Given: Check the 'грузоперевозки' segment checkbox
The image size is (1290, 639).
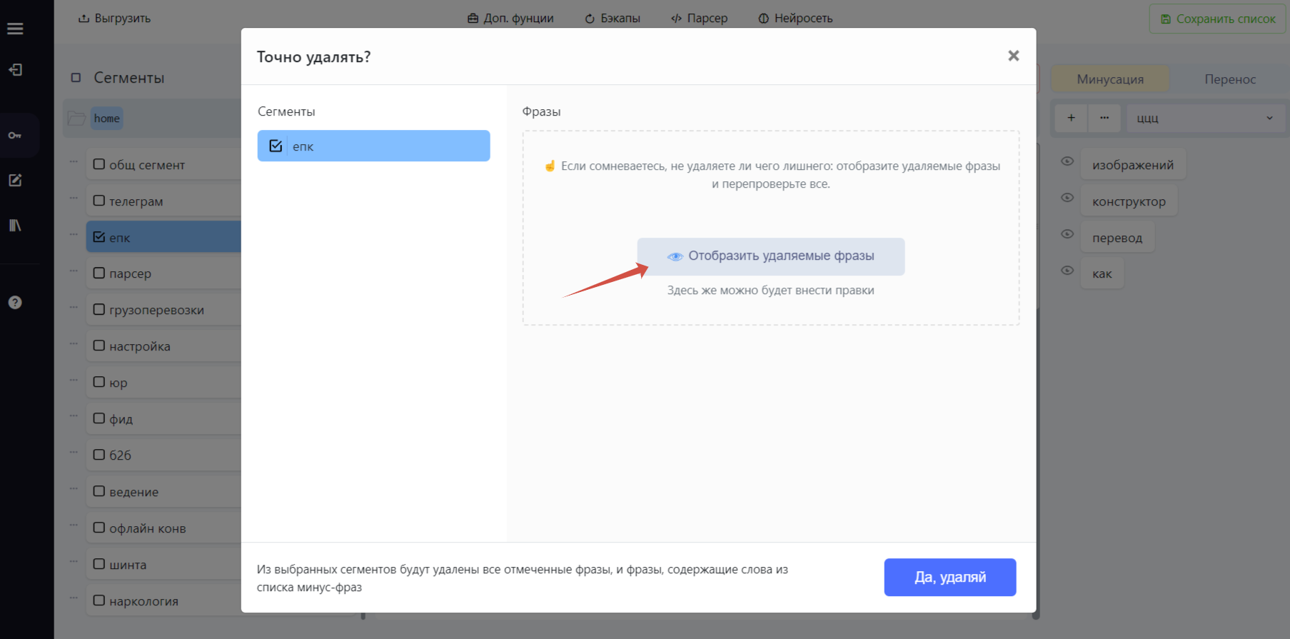Looking at the screenshot, I should pos(99,309).
